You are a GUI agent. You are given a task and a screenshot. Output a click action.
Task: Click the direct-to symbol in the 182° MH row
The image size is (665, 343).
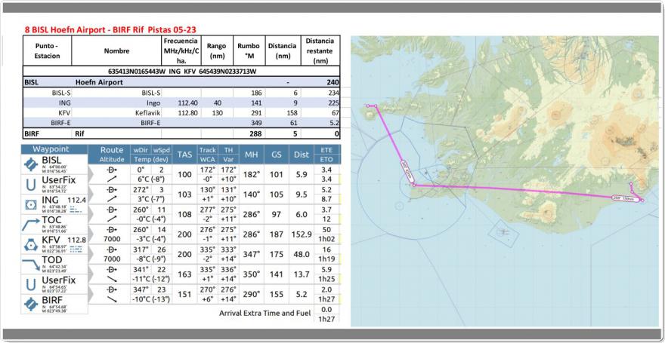point(113,170)
